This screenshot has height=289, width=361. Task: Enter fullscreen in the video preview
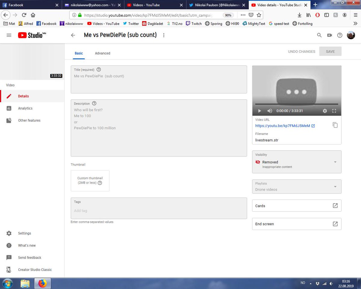[x=334, y=111]
